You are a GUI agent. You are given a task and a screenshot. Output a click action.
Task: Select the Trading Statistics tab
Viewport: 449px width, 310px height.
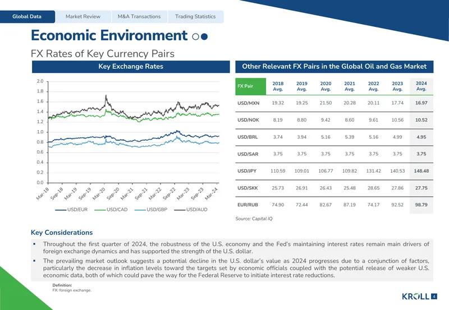[195, 17]
